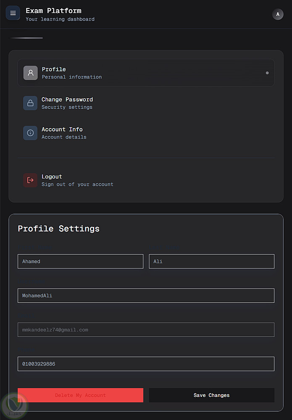Click the first name field containing Ahamed
Image resolution: width=292 pixels, height=420 pixels.
point(80,261)
